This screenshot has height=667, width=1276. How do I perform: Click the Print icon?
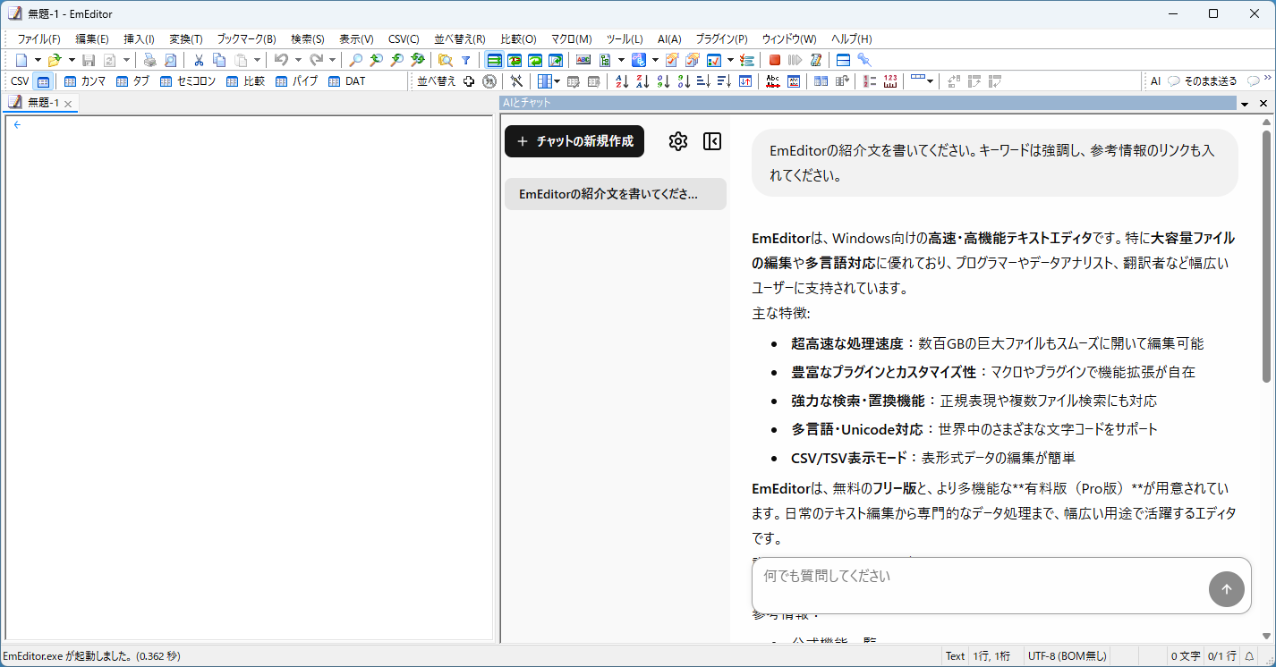coord(149,58)
